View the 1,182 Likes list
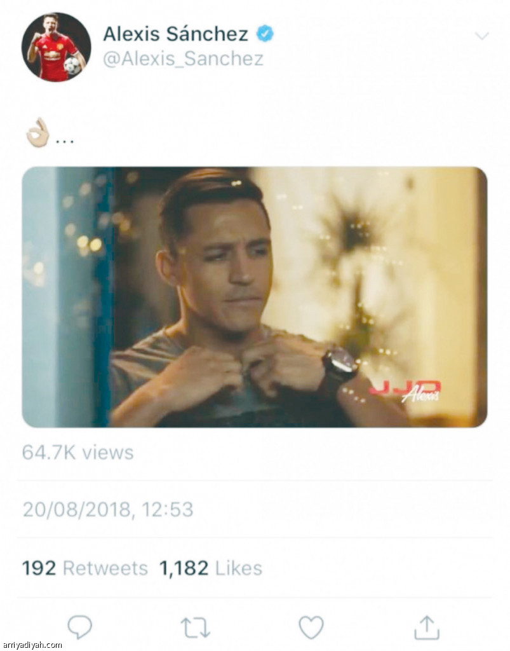 pos(211,568)
